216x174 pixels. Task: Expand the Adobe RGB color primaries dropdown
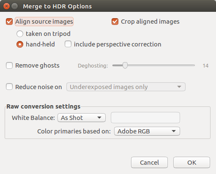147,131
